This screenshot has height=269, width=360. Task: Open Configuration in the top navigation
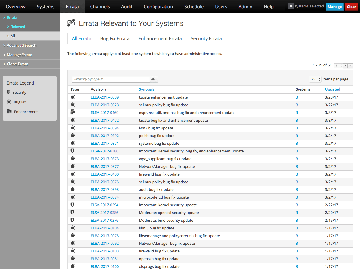[x=158, y=7]
